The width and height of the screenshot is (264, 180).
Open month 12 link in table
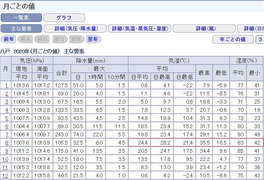point(6,175)
